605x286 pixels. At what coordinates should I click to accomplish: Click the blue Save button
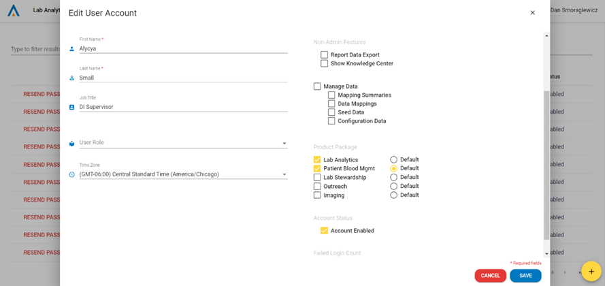[x=525, y=276]
